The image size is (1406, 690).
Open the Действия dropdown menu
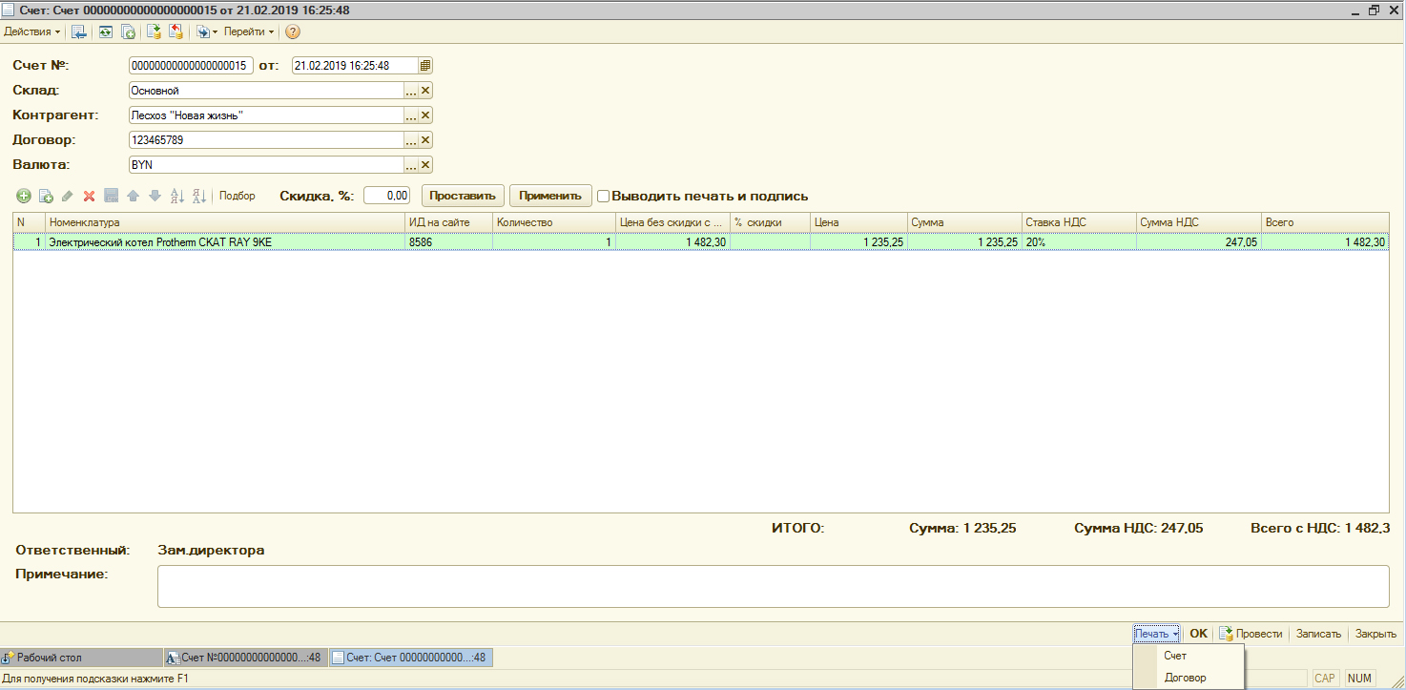click(32, 31)
